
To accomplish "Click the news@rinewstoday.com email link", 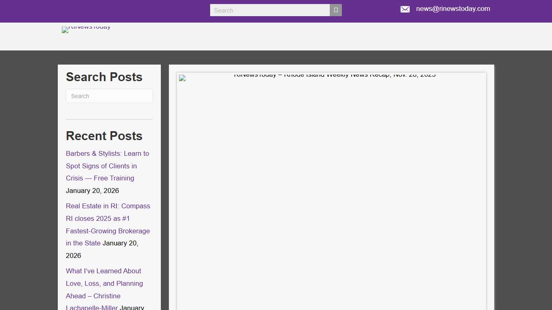I will [x=453, y=9].
